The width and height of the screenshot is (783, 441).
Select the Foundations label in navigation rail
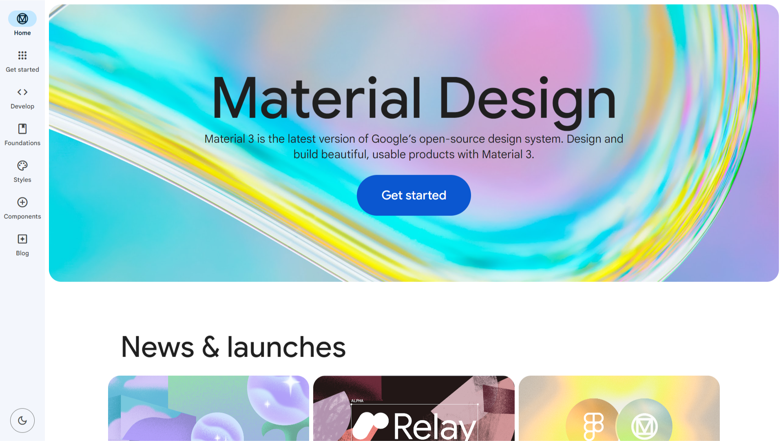[x=22, y=143]
